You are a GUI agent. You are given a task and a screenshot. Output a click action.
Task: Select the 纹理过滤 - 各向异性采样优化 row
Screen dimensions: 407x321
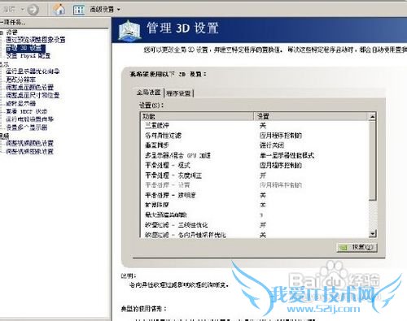coord(255,235)
